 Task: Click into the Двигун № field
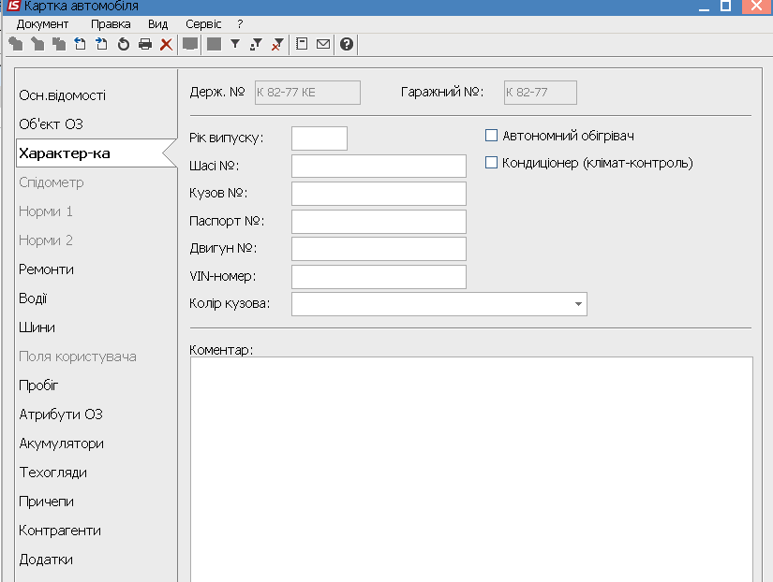tap(379, 249)
